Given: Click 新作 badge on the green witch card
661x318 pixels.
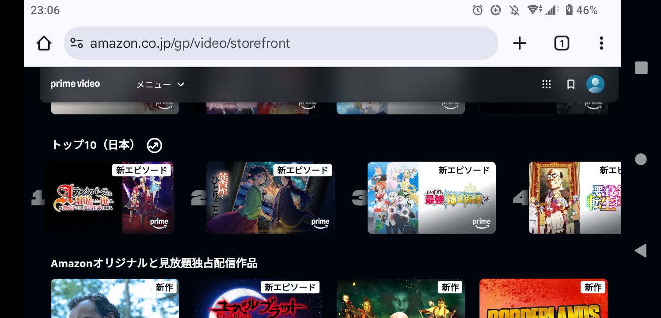Looking at the screenshot, I should pos(450,287).
